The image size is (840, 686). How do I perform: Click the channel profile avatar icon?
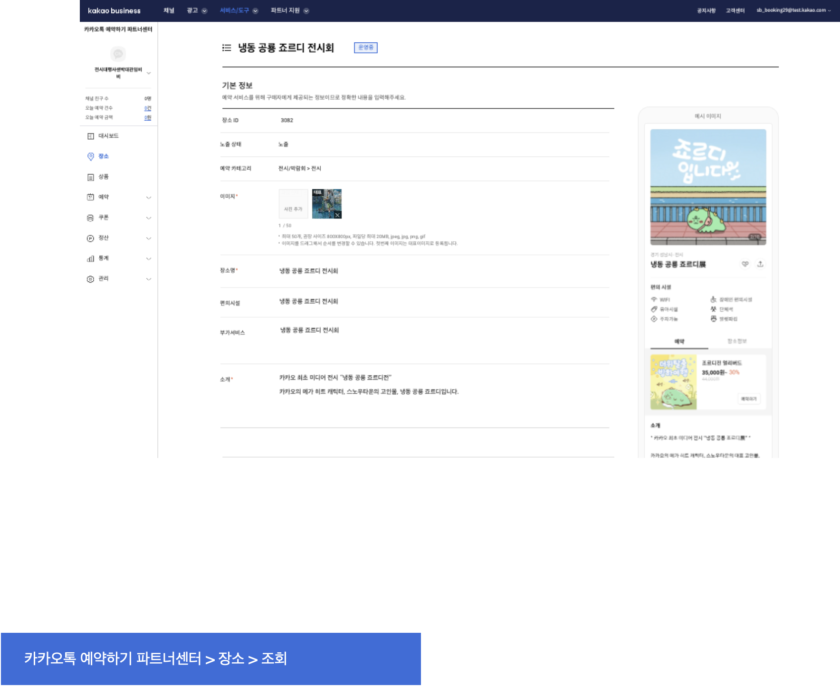(x=118, y=54)
